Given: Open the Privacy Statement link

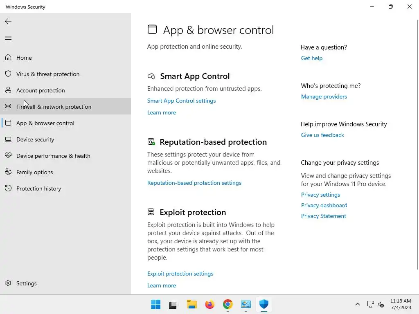Looking at the screenshot, I should tap(323, 216).
